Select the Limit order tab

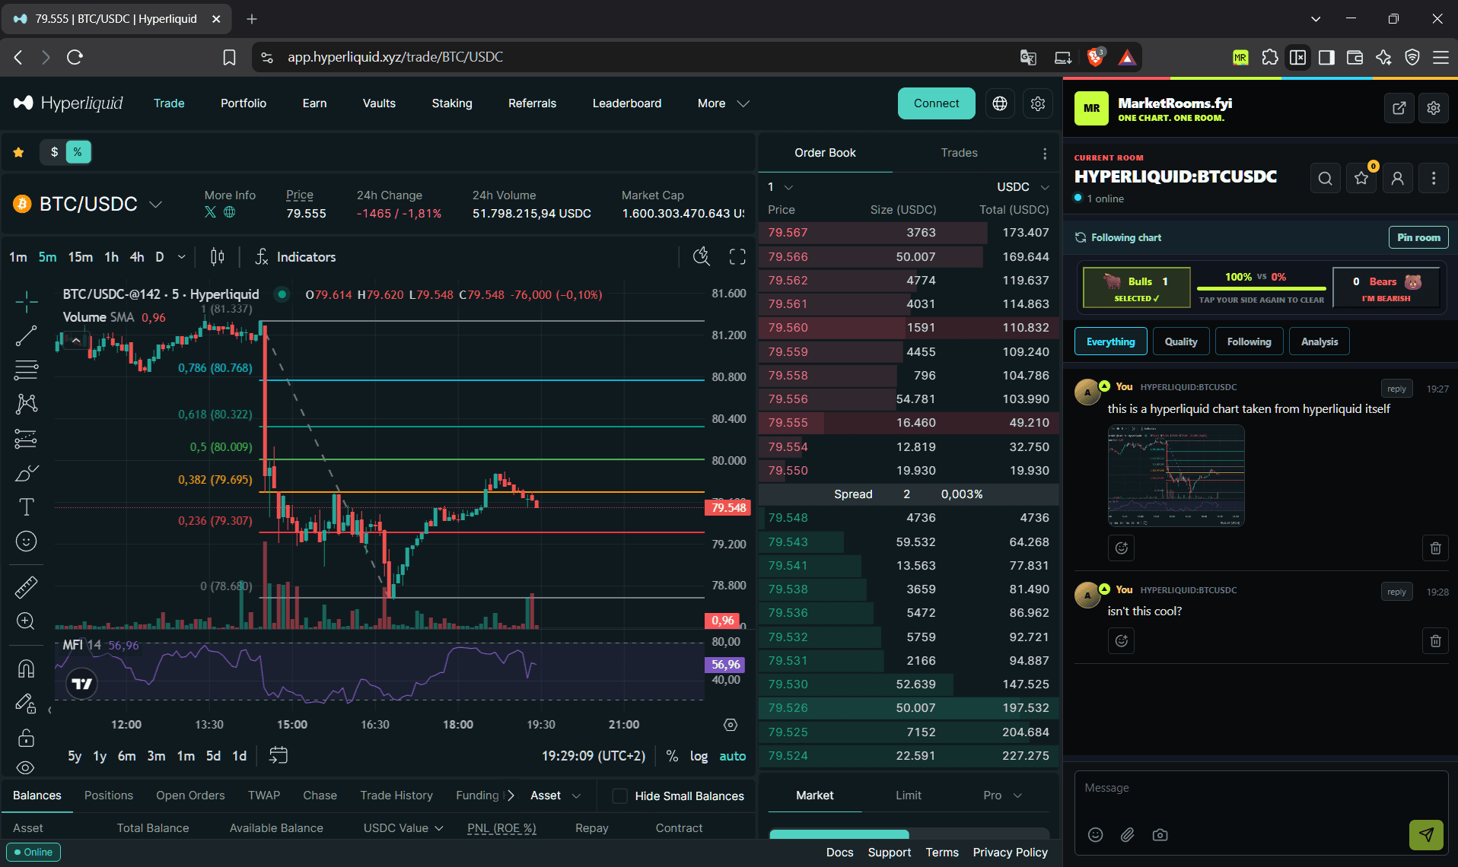(x=909, y=796)
